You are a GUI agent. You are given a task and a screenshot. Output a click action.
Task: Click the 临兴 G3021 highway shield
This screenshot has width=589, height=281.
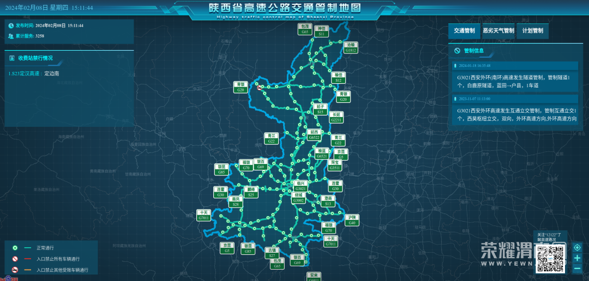[x=300, y=186]
